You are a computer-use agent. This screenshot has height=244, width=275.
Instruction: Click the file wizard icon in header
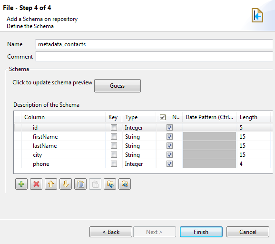point(257,15)
